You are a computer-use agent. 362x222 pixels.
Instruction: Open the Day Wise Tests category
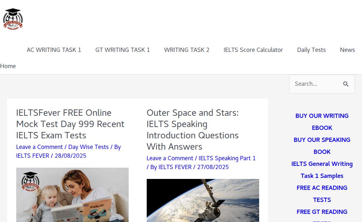click(x=88, y=147)
